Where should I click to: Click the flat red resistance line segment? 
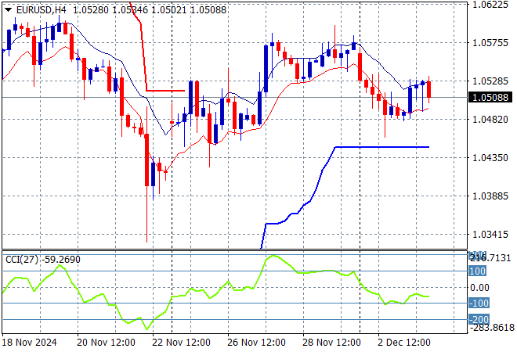(164, 90)
